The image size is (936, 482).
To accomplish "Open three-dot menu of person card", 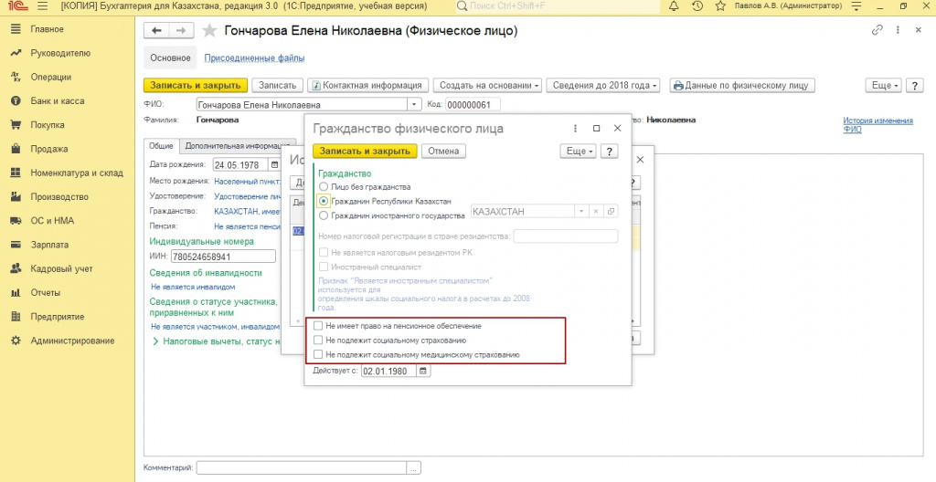I will coord(898,30).
